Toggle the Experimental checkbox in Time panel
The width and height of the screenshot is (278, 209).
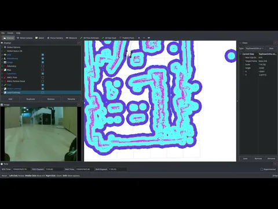tap(262, 170)
